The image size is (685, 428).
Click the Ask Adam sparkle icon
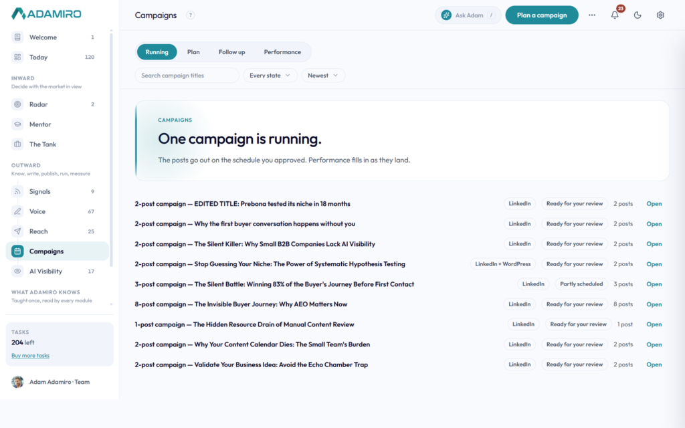(446, 15)
